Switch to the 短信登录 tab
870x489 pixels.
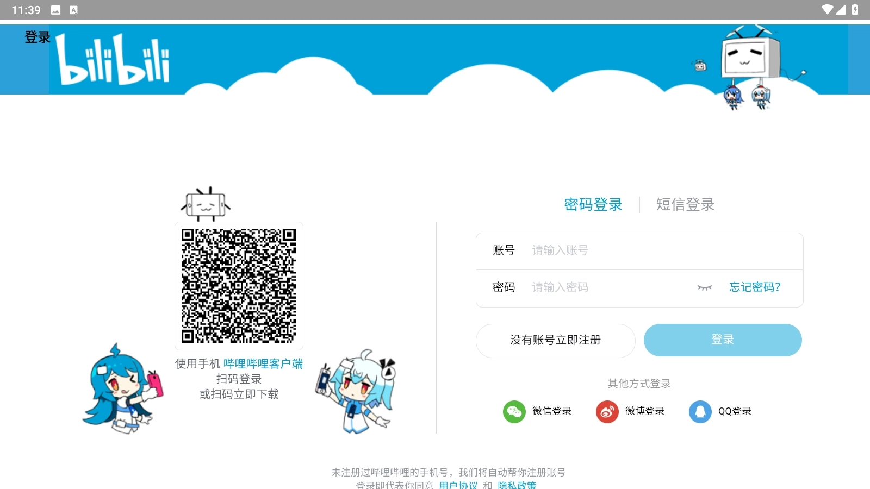685,205
